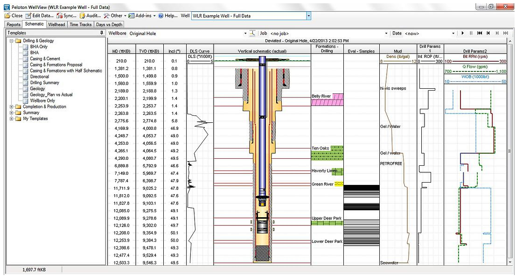Click the My Templates folder icon
516x276 pixels.
(18, 119)
